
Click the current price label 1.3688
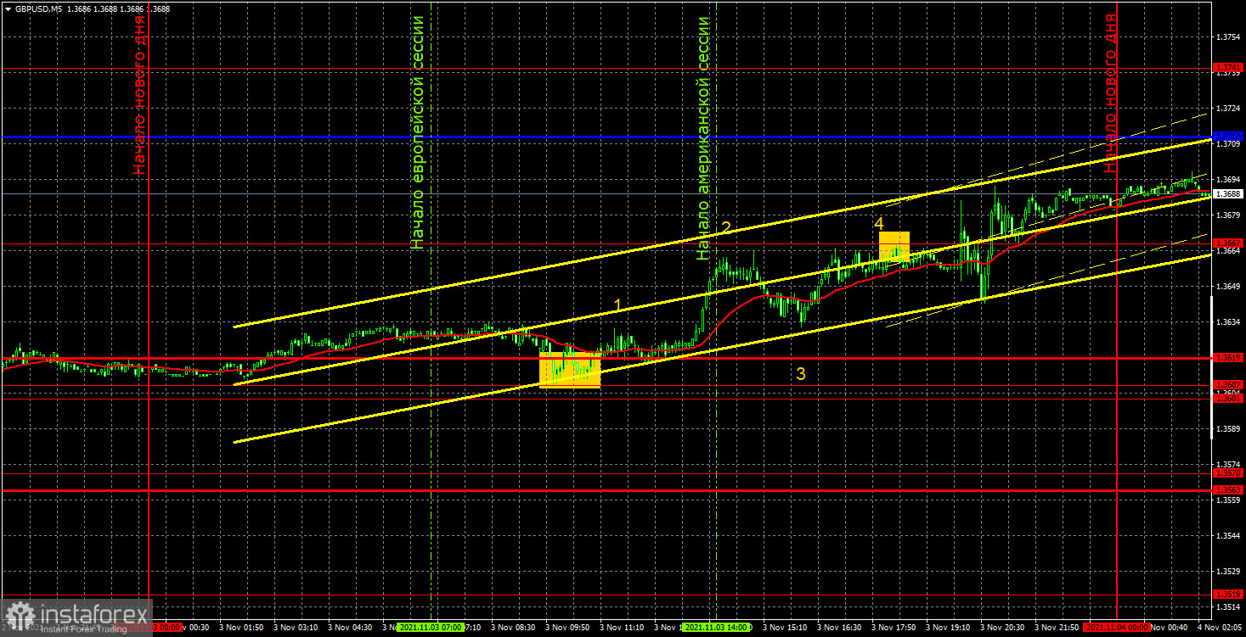1227,193
